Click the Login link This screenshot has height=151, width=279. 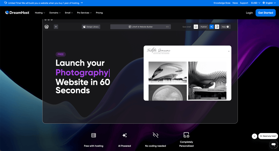(x=249, y=13)
